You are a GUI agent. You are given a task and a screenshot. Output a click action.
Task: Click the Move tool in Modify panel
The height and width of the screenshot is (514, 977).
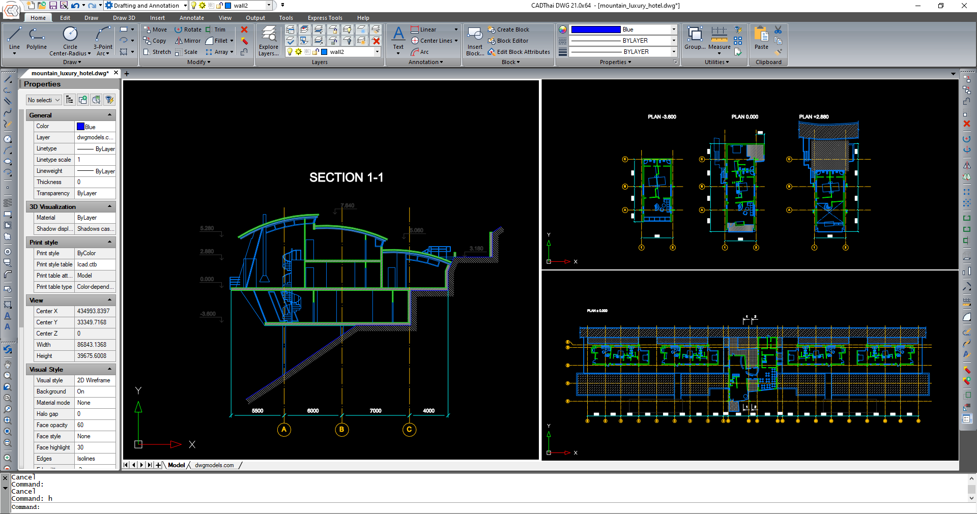pos(155,29)
